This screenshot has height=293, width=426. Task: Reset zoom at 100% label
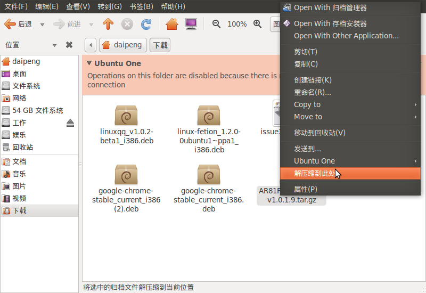point(237,24)
